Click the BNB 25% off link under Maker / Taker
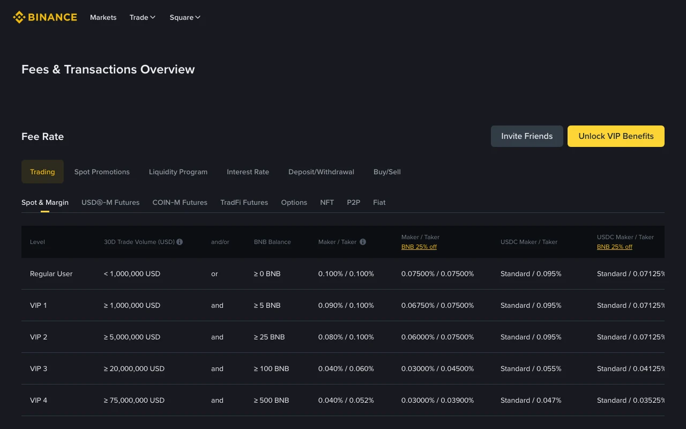The width and height of the screenshot is (686, 429). pos(419,247)
